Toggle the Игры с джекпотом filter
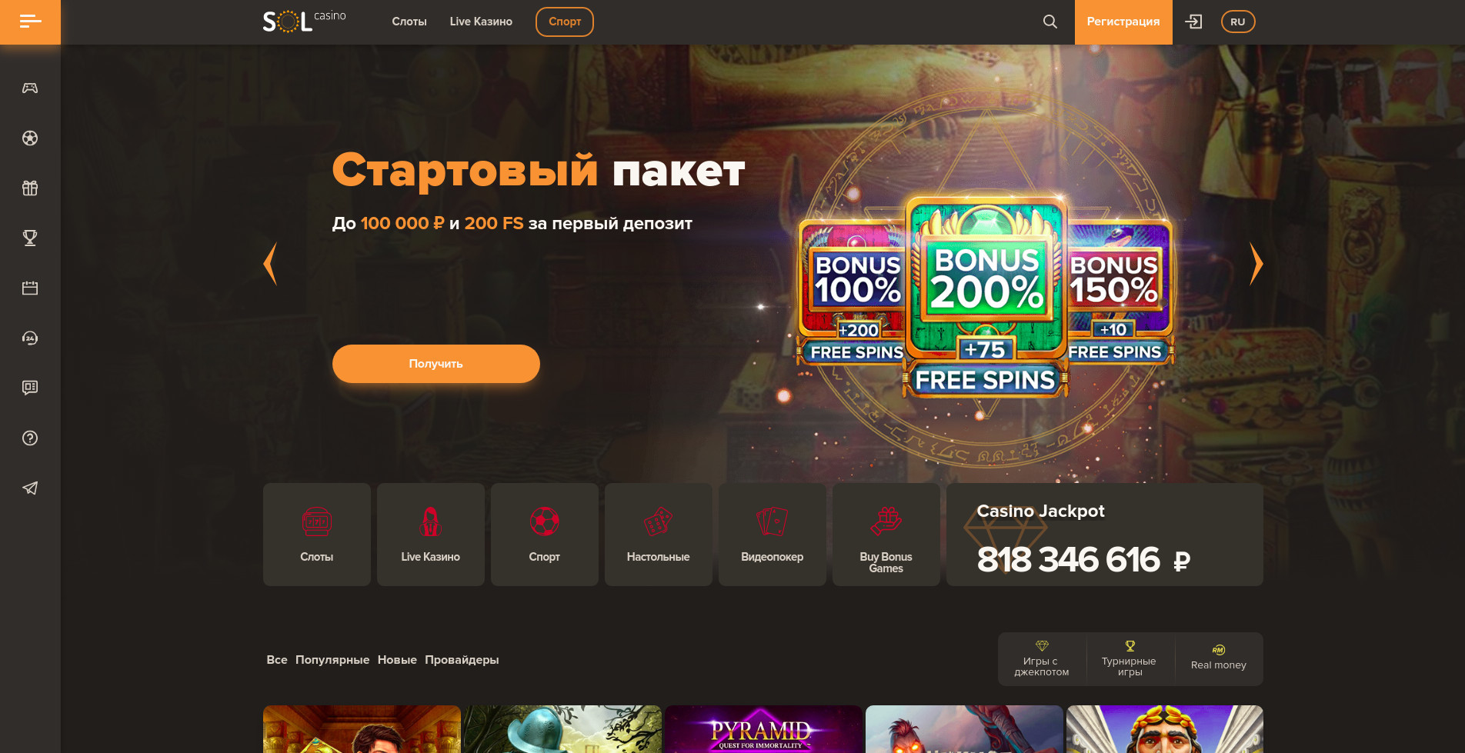The height and width of the screenshot is (753, 1465). pos(1042,659)
